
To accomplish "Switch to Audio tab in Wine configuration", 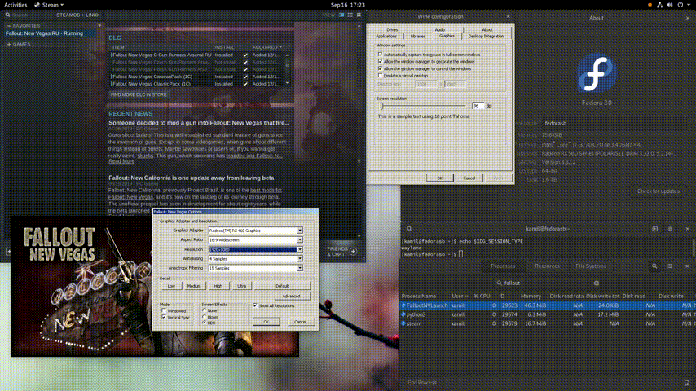I will [x=439, y=30].
